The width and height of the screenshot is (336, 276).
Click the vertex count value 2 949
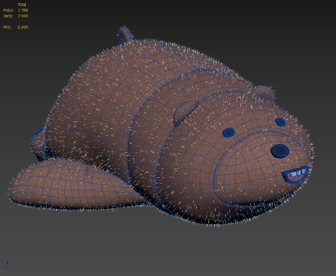click(23, 16)
